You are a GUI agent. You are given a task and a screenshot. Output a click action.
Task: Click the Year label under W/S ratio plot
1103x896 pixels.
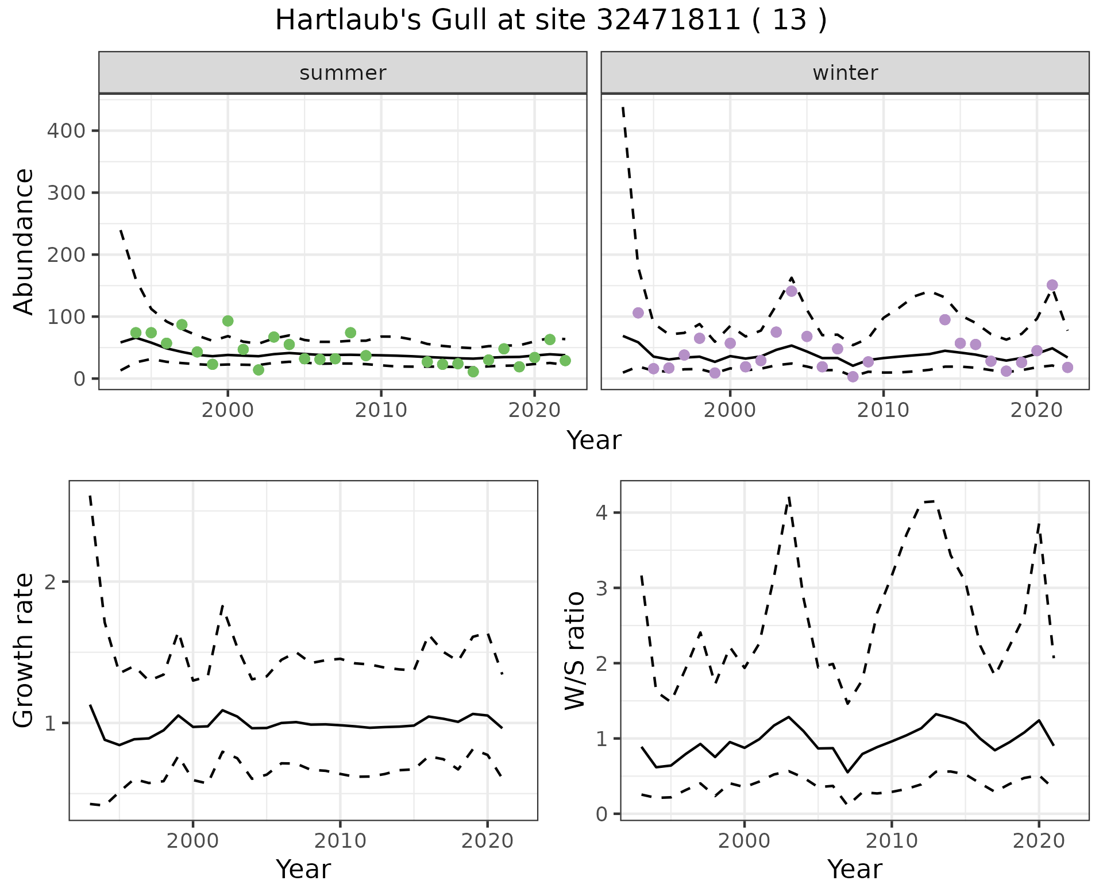click(x=854, y=869)
